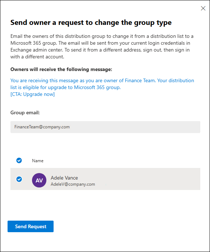The height and width of the screenshot is (252, 210).
Task: Click the 'Owners will receive the following message' label
Action: pos(61,70)
